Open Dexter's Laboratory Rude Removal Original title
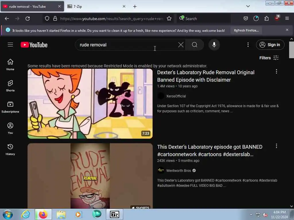This screenshot has width=294, height=220. pyautogui.click(x=206, y=76)
